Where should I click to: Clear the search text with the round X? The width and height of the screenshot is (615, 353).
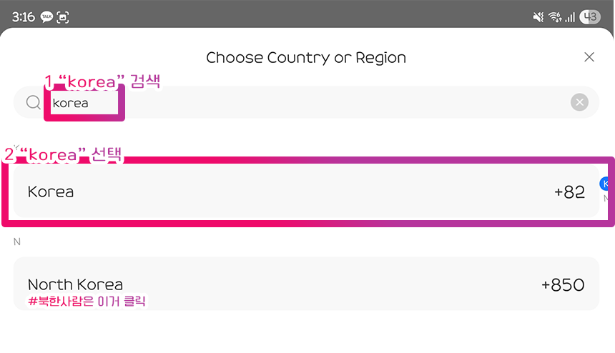pos(579,103)
